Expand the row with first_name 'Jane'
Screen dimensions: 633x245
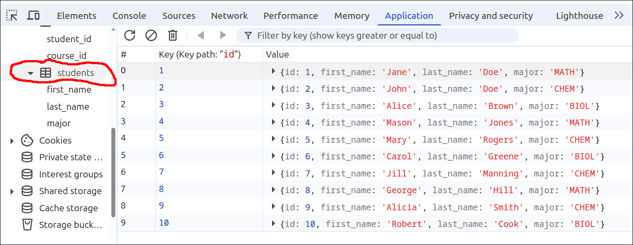coord(273,71)
